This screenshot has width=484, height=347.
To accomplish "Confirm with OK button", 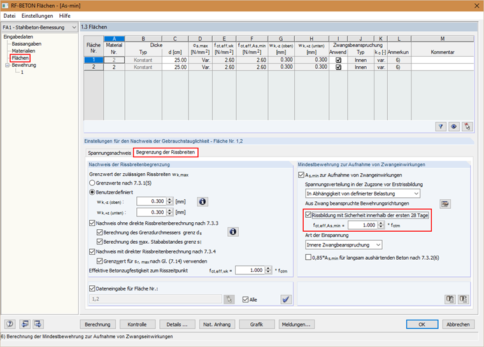I will (x=422, y=325).
